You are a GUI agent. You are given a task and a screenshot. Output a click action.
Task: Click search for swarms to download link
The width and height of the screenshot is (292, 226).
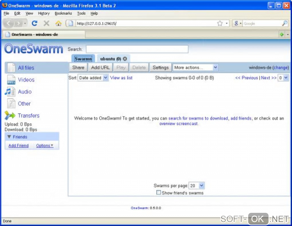pos(198,118)
